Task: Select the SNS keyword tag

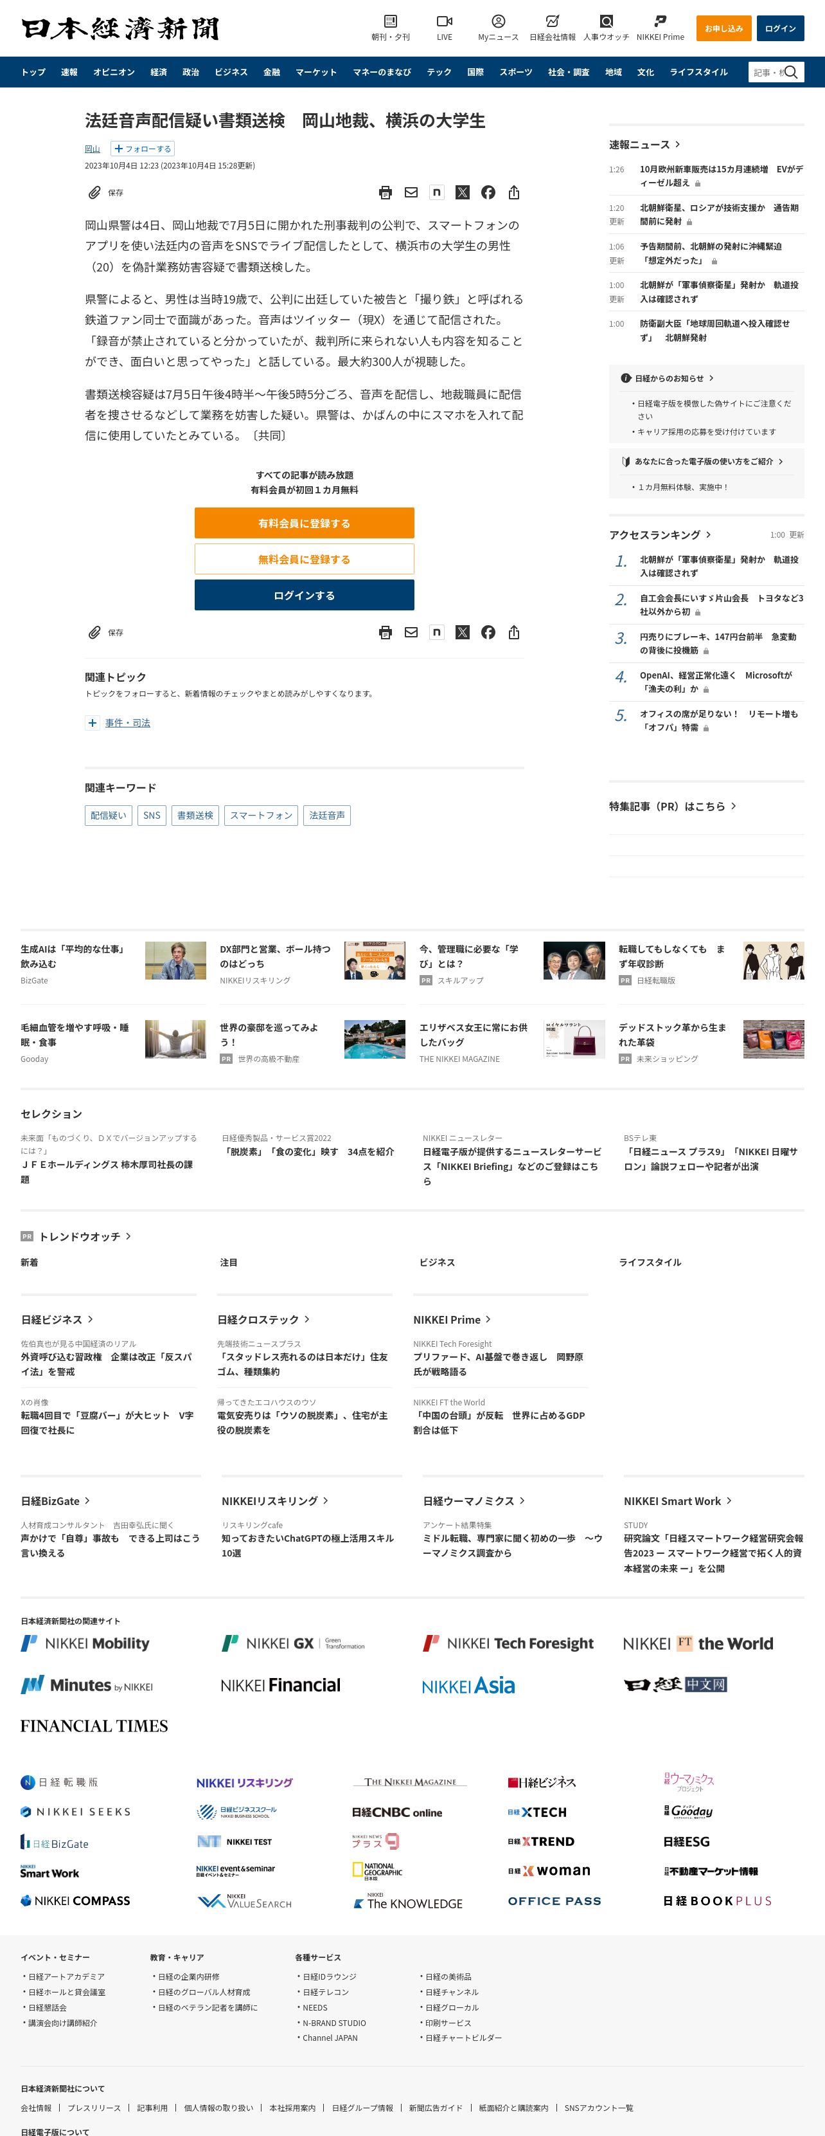Action: (x=152, y=815)
